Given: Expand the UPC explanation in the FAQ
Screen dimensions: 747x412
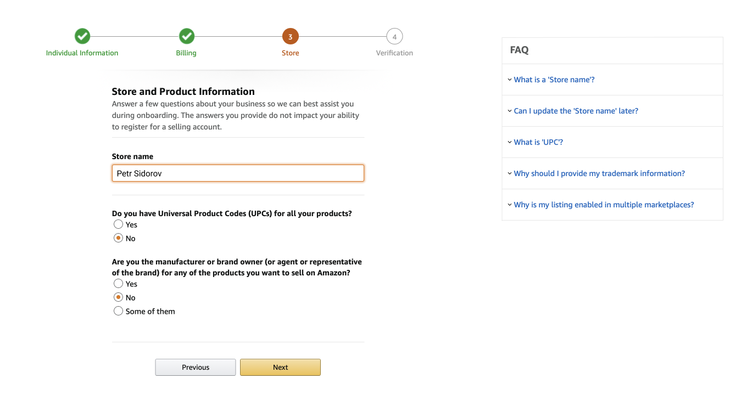Looking at the screenshot, I should 538,142.
